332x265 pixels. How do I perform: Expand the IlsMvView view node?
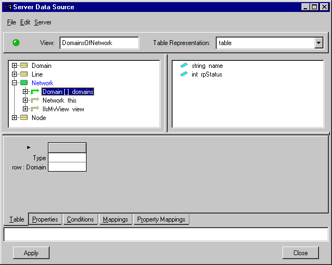pyautogui.click(x=25, y=109)
